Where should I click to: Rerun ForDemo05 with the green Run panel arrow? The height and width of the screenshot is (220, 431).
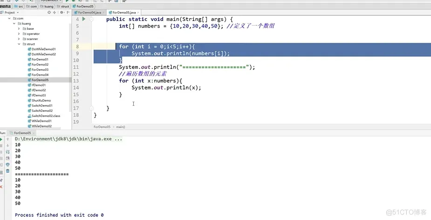pyautogui.click(x=1, y=139)
